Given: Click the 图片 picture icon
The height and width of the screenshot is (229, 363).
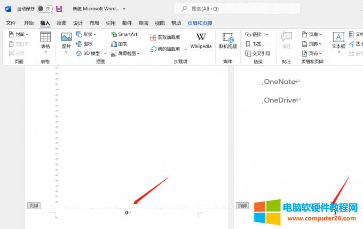Looking at the screenshot, I should [x=66, y=37].
